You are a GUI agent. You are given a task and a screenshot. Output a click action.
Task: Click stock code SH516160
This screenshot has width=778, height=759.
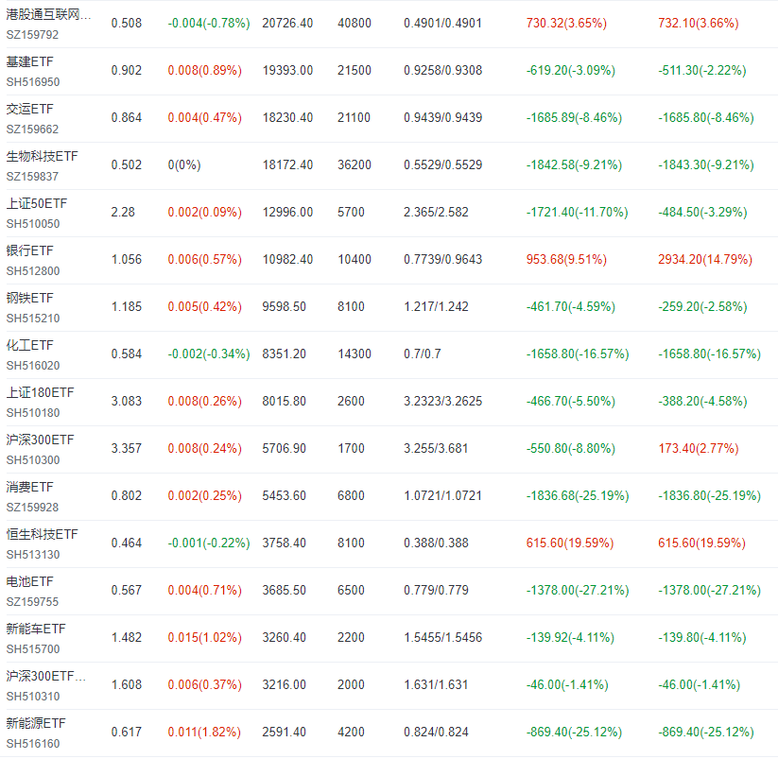coord(33,744)
